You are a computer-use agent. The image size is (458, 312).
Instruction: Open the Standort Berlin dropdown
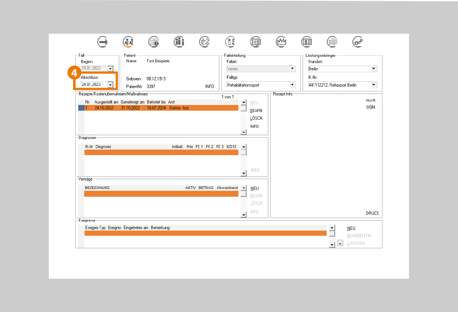point(373,69)
